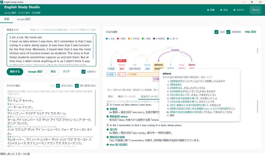Viewport: 265px width, 156px height.
Task: Clear the input with クリア
Action: 66,72
